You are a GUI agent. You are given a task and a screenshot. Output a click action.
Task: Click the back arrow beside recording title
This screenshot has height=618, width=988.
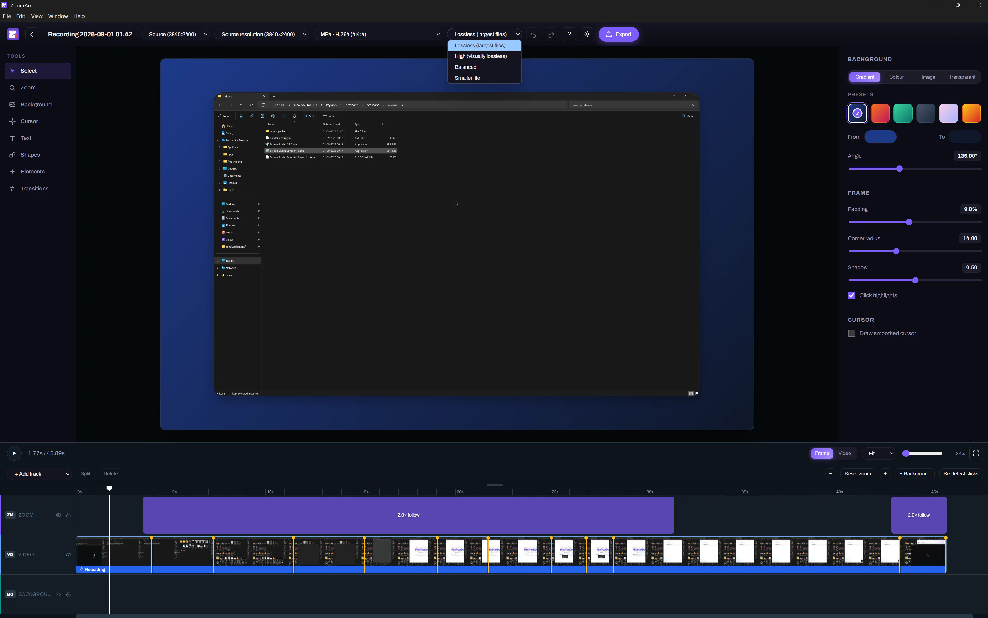[x=32, y=34]
